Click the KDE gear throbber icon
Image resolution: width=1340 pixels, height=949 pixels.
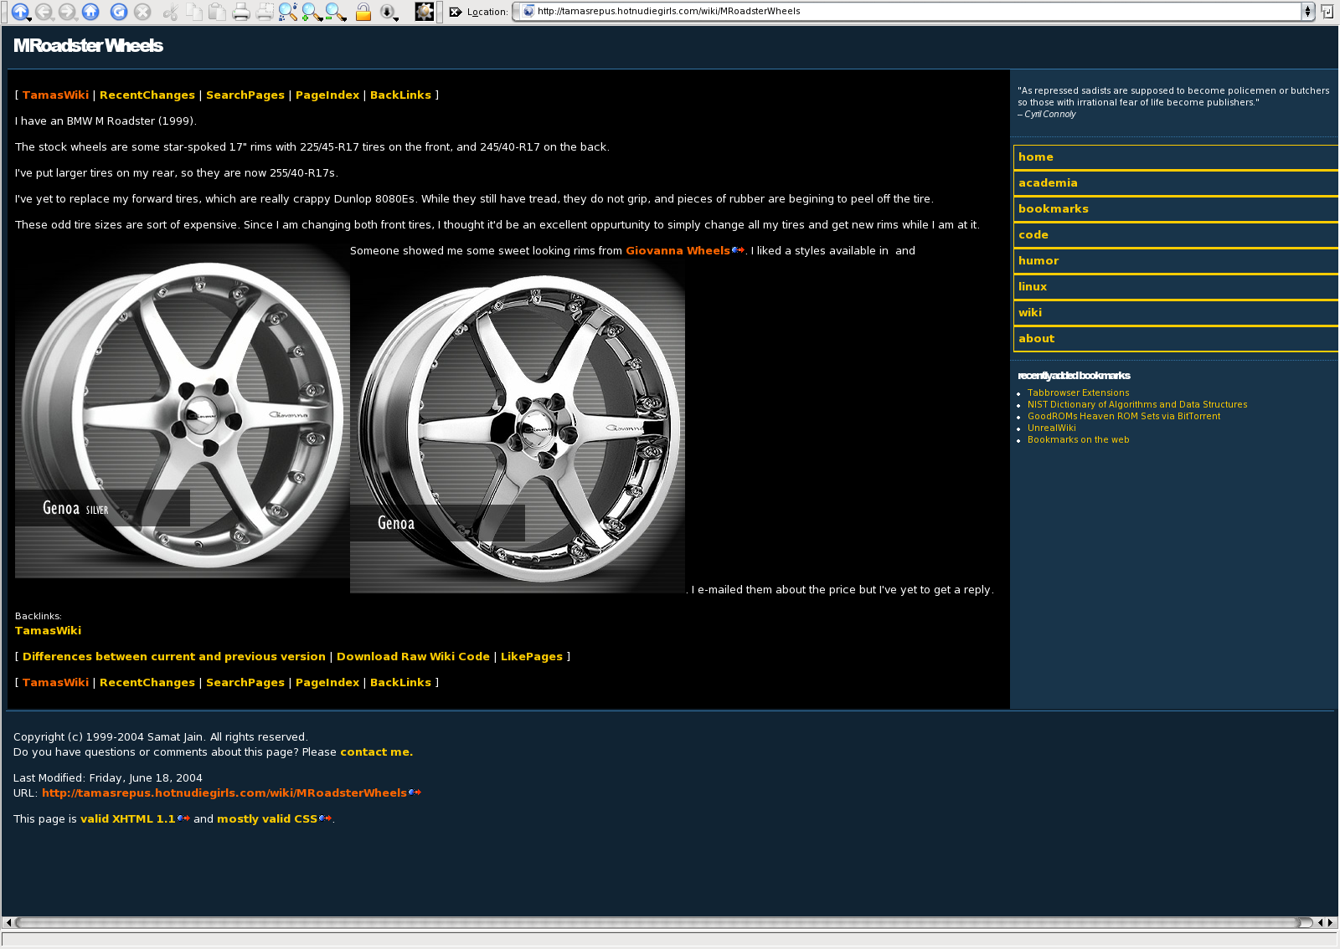tap(425, 12)
